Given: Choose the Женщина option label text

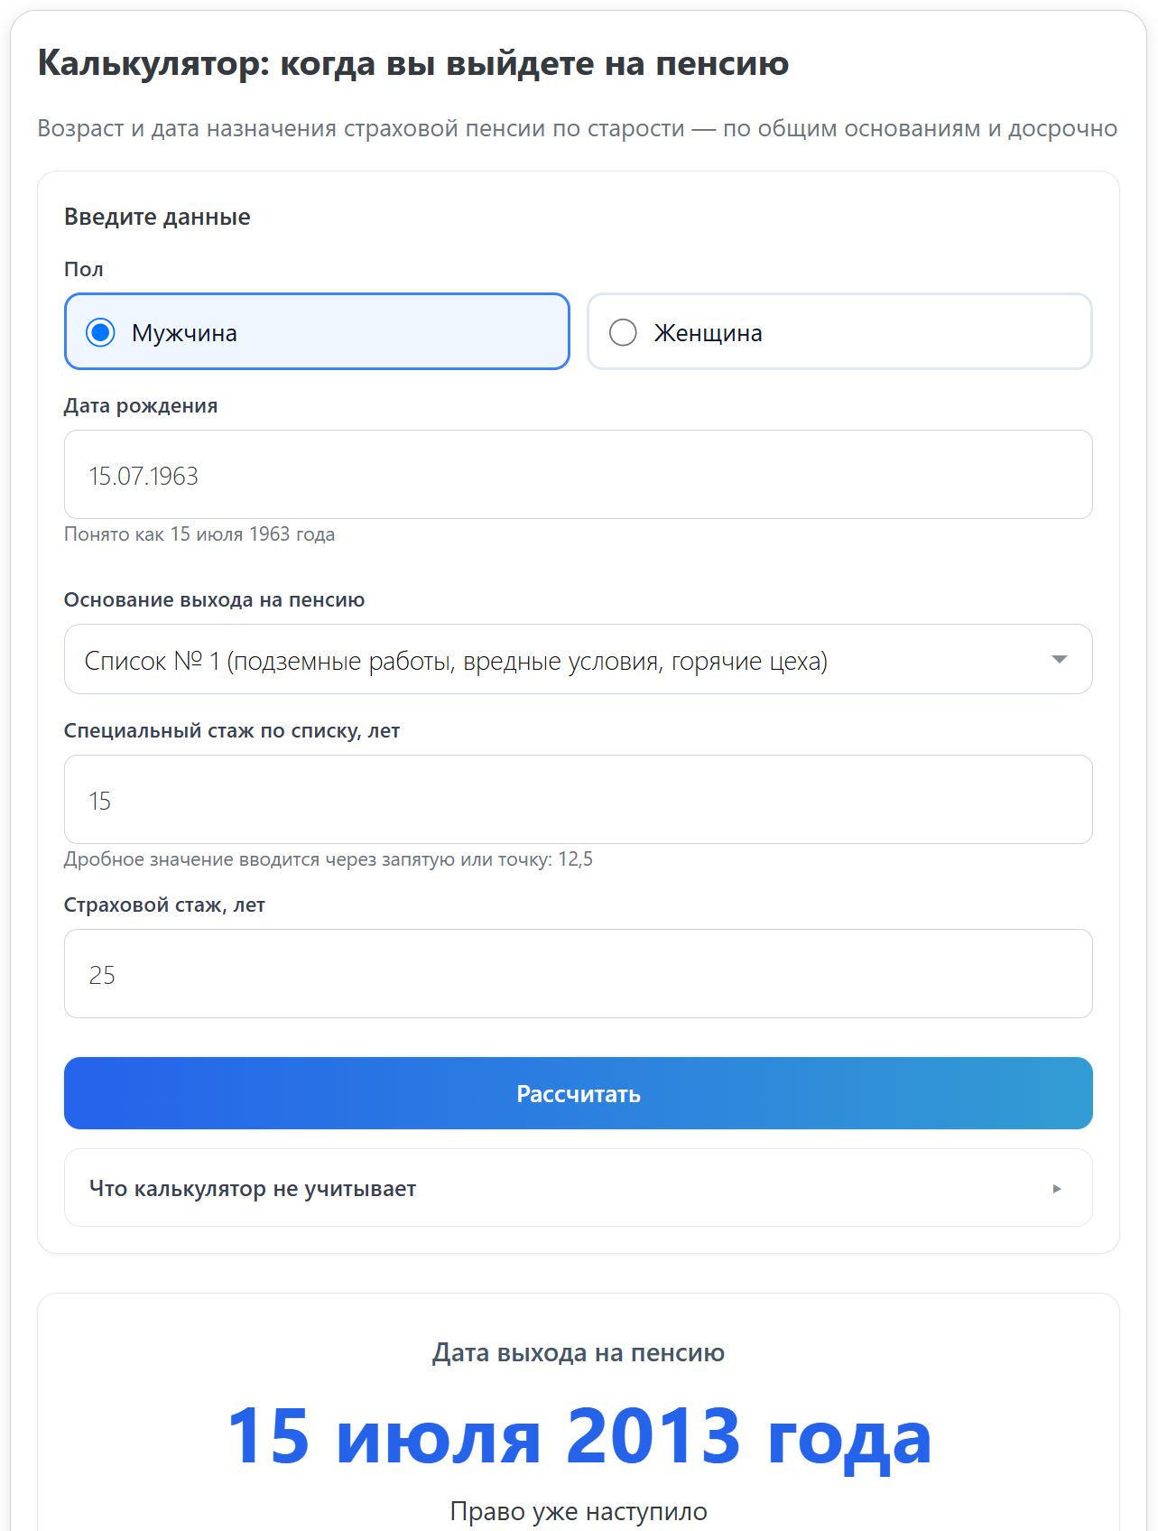Looking at the screenshot, I should pyautogui.click(x=708, y=333).
